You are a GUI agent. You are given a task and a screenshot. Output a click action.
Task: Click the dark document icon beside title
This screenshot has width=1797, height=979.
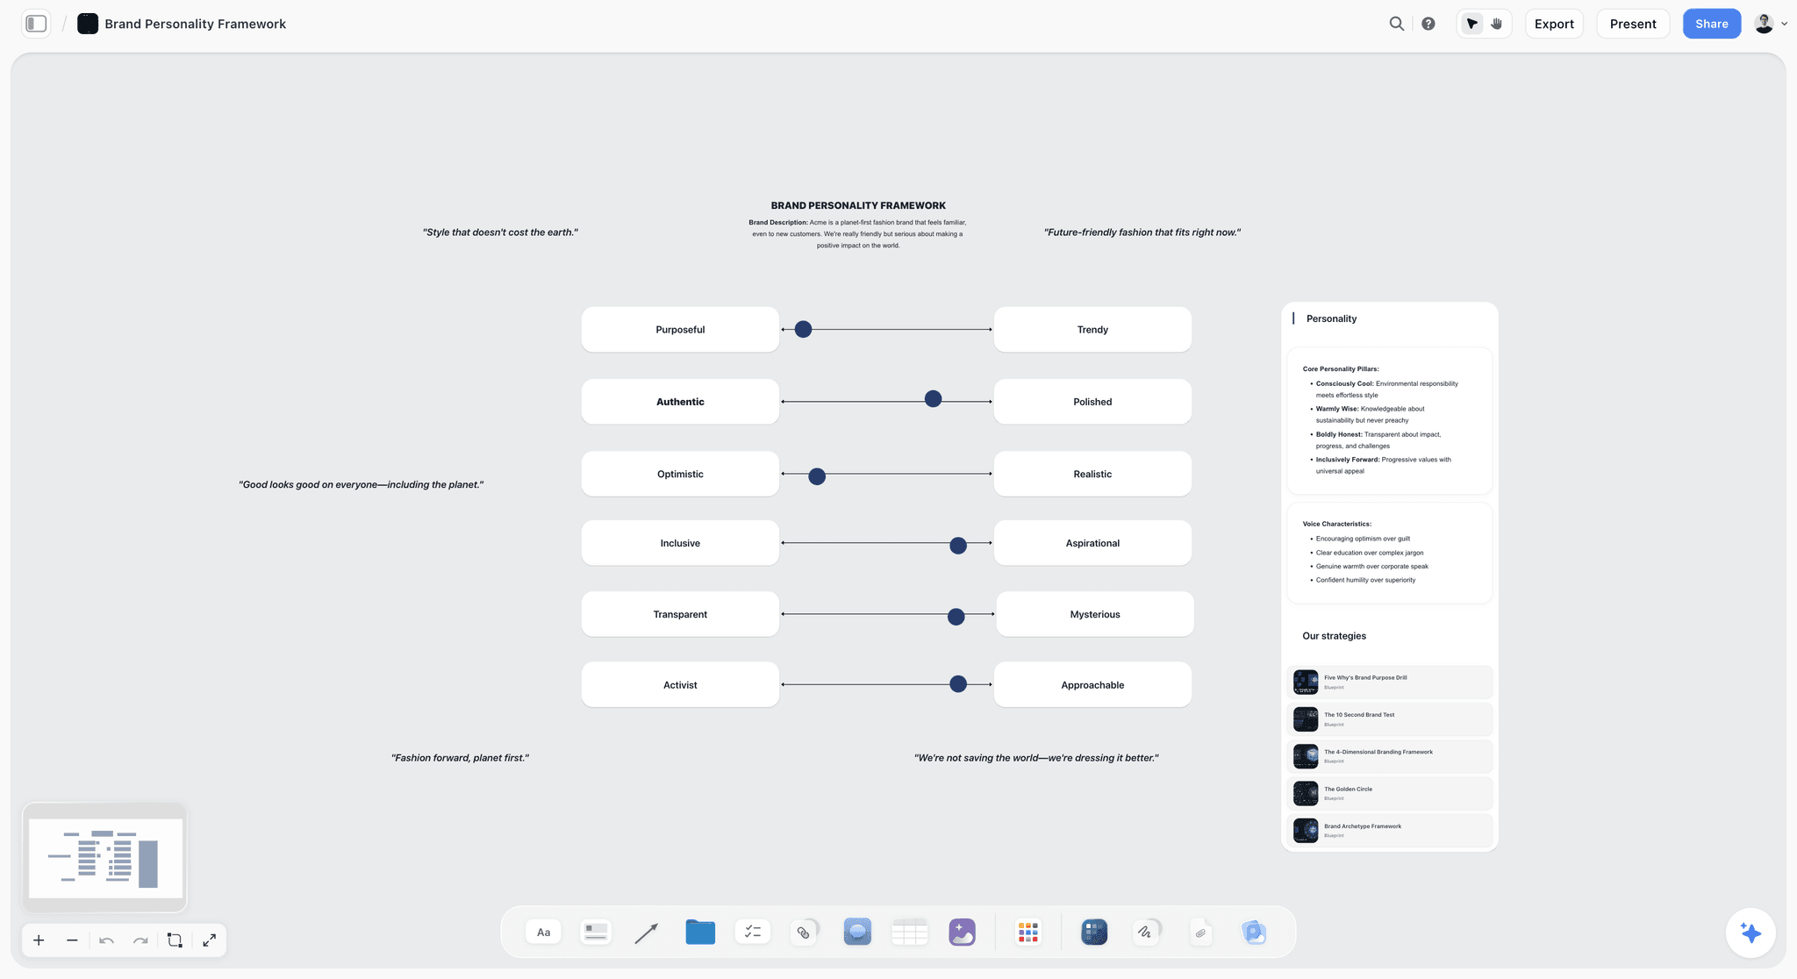pos(88,24)
